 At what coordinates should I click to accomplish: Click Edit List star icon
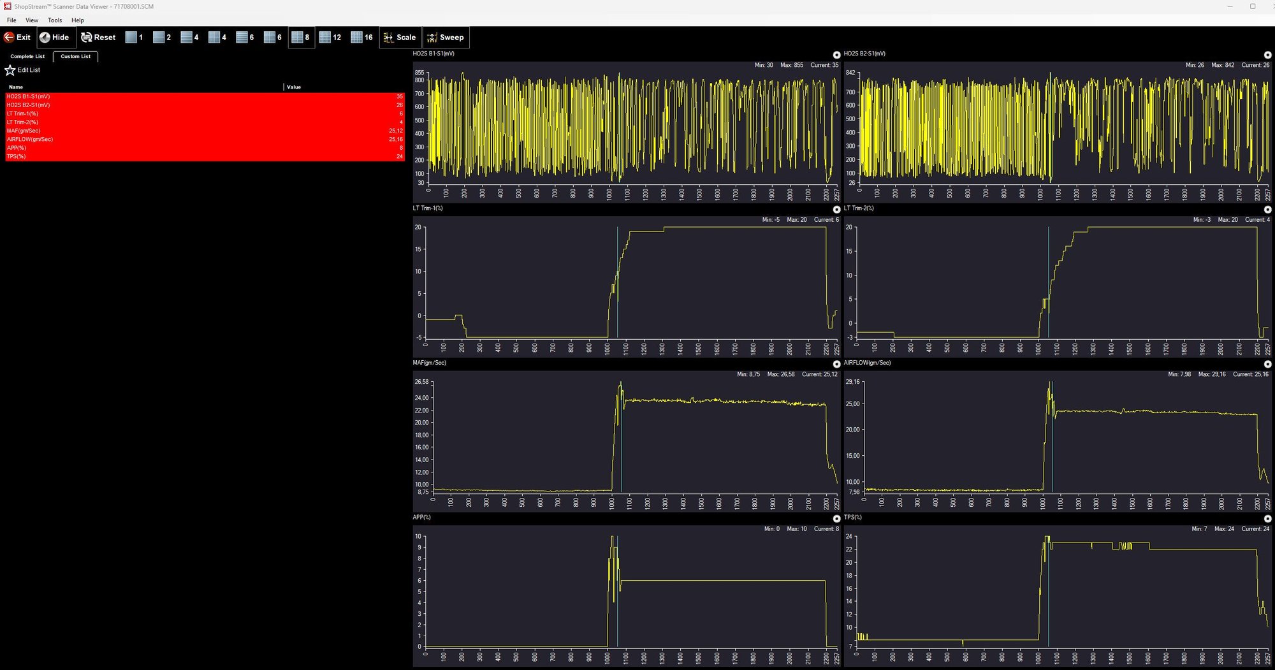point(10,70)
